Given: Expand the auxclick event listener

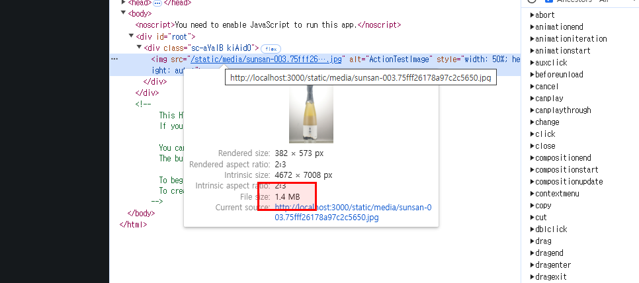Looking at the screenshot, I should point(532,63).
